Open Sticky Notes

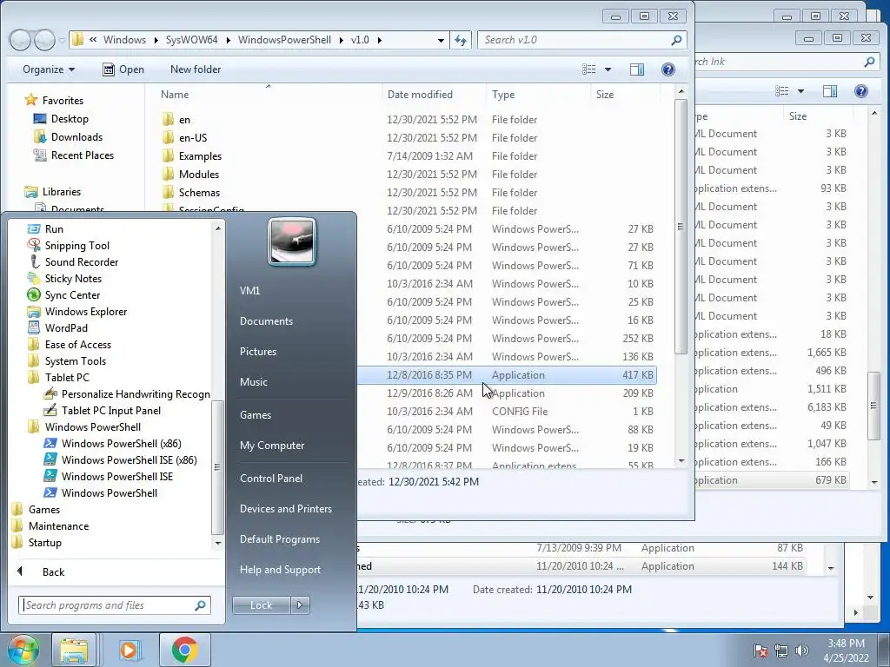click(x=73, y=279)
